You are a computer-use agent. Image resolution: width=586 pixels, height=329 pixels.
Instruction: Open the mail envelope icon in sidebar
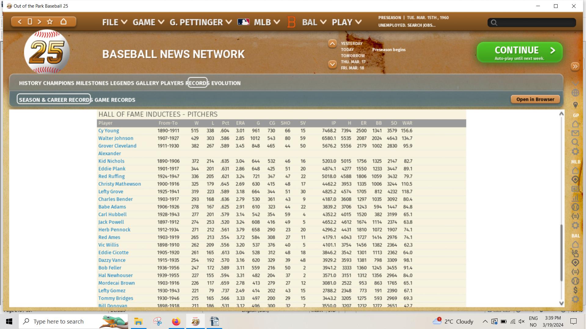tap(575, 133)
